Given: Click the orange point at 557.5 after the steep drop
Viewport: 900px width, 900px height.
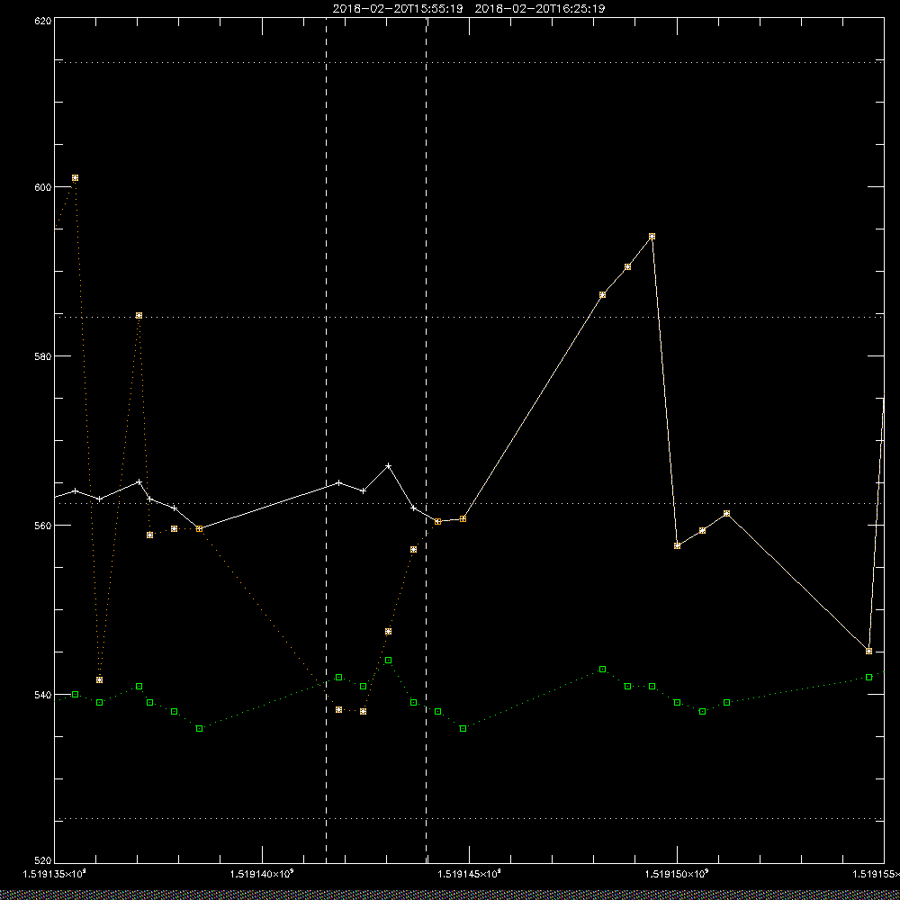Looking at the screenshot, I should point(678,546).
